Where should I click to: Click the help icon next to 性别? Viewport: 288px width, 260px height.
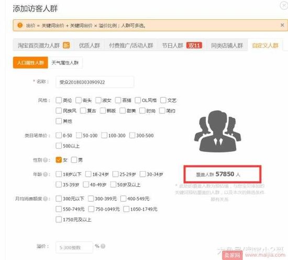point(46,160)
